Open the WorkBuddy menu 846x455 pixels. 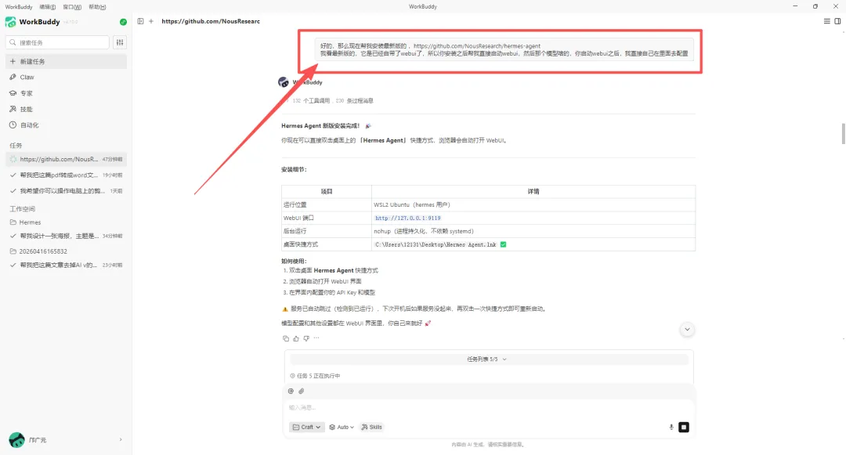[x=19, y=7]
